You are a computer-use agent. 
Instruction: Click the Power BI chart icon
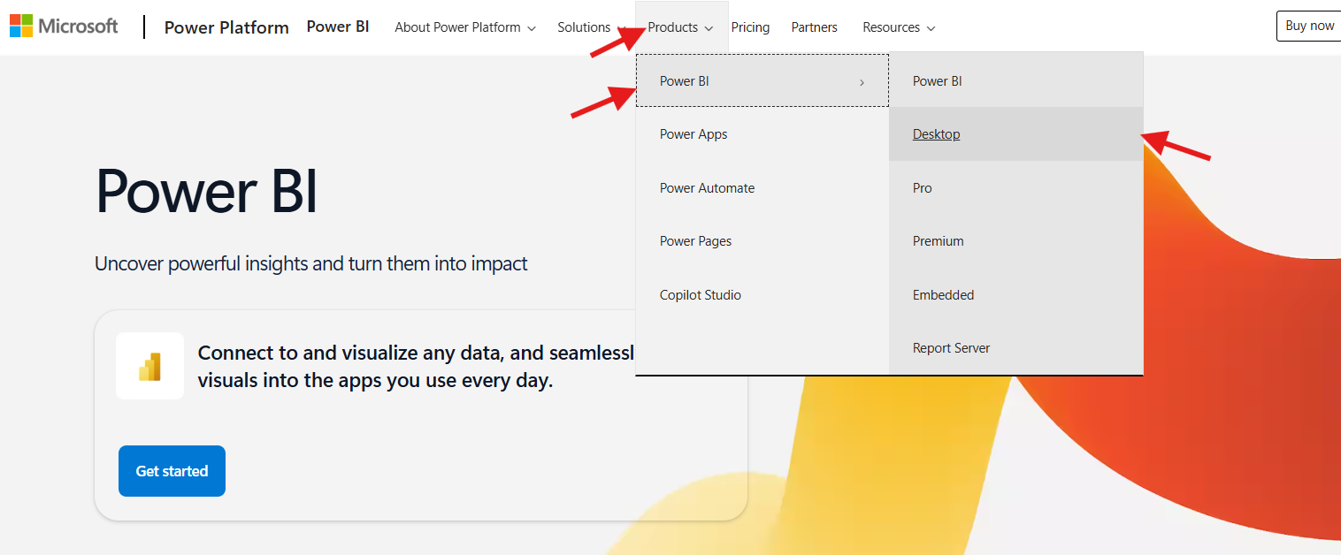(x=149, y=366)
